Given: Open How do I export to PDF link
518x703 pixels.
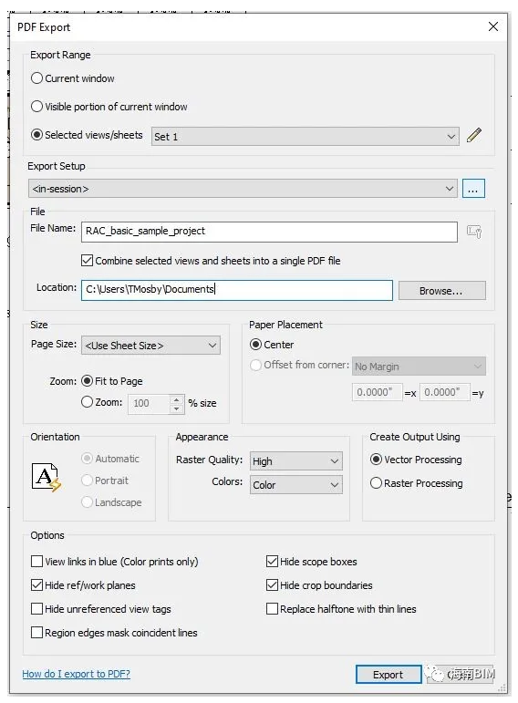Looking at the screenshot, I should (x=77, y=674).
